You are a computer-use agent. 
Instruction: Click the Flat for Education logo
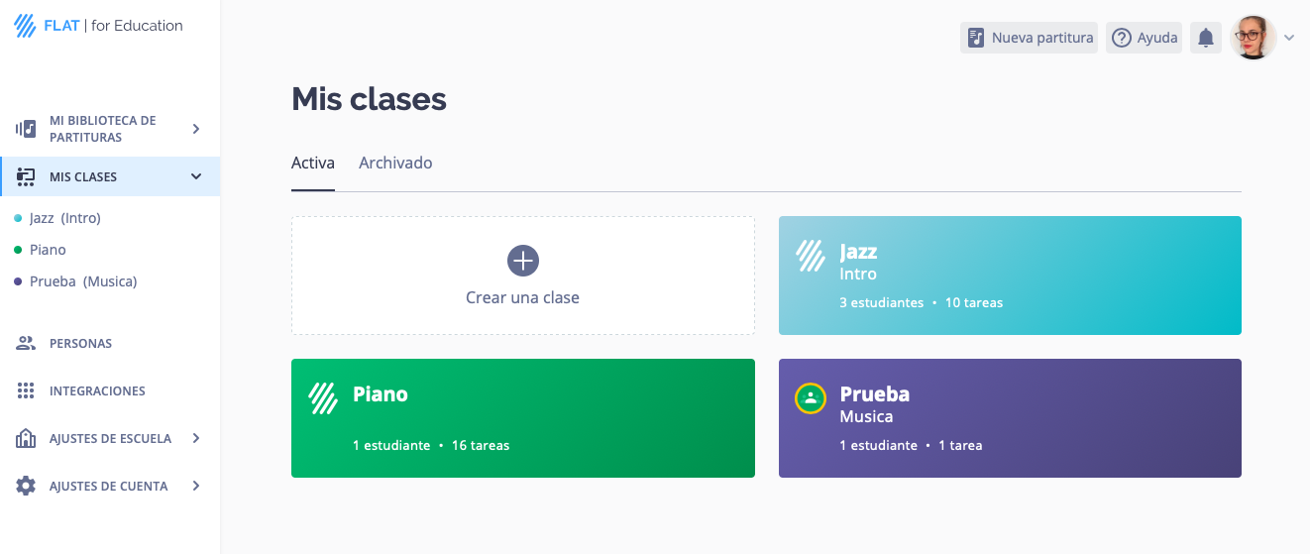point(98,26)
